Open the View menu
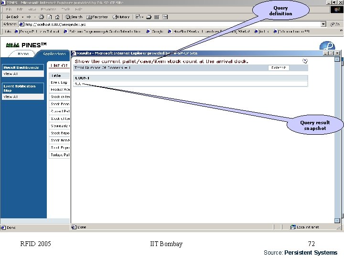The image size is (344, 258). [x=32, y=9]
